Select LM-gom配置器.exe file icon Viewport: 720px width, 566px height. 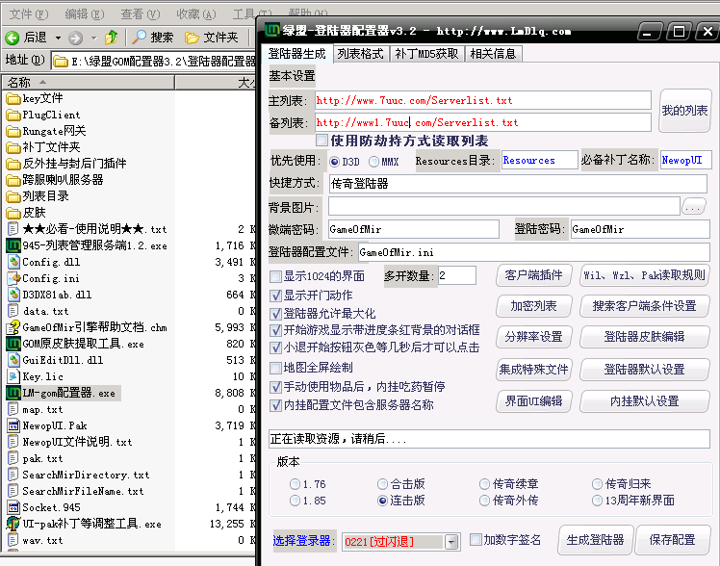[13, 393]
